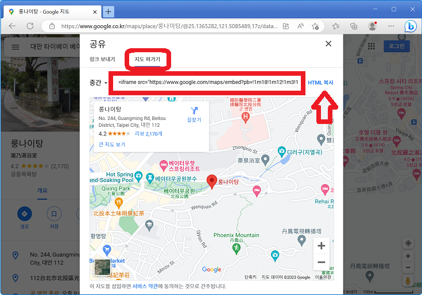Zoom in on the embedded preview map

(322, 246)
